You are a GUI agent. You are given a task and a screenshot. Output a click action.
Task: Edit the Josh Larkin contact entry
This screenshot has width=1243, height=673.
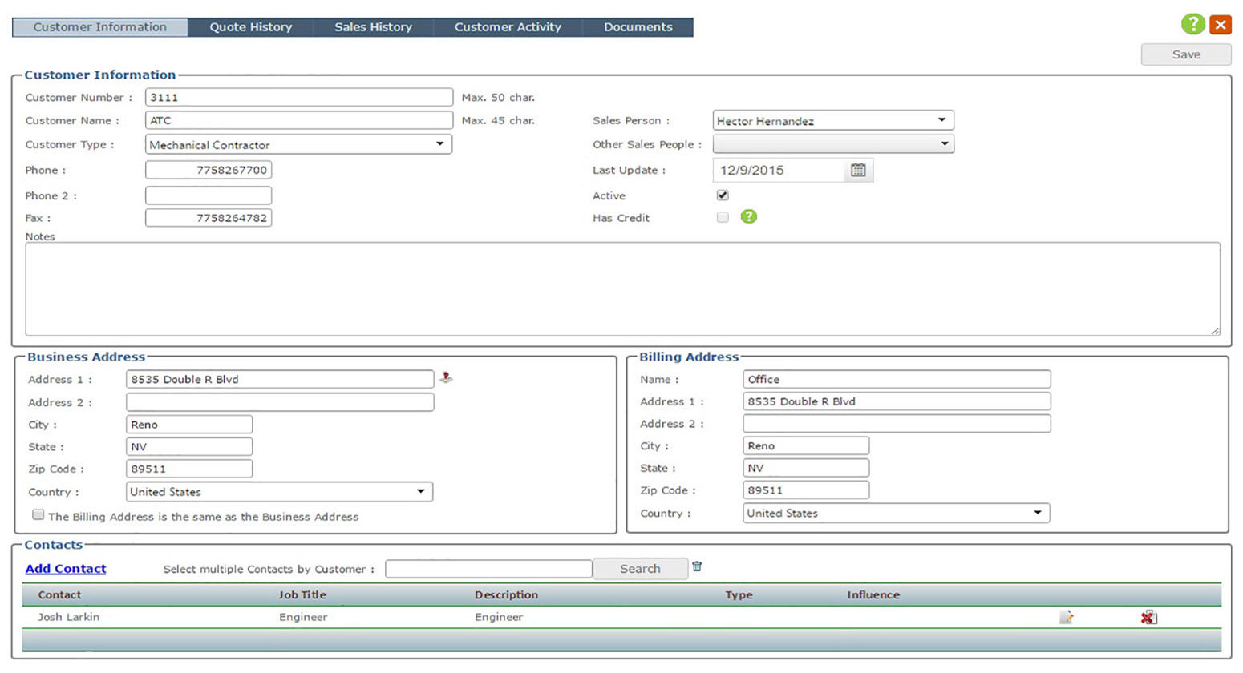pyautogui.click(x=1066, y=617)
